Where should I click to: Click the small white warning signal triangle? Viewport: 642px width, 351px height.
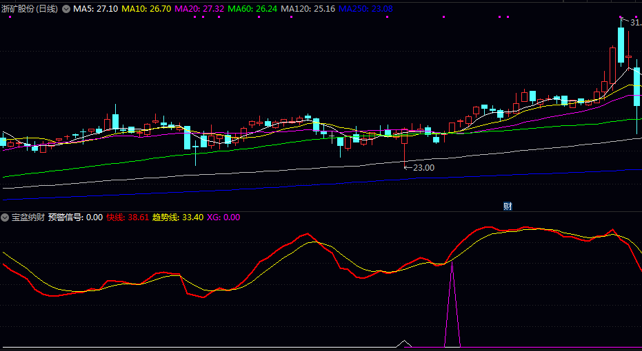click(x=405, y=342)
